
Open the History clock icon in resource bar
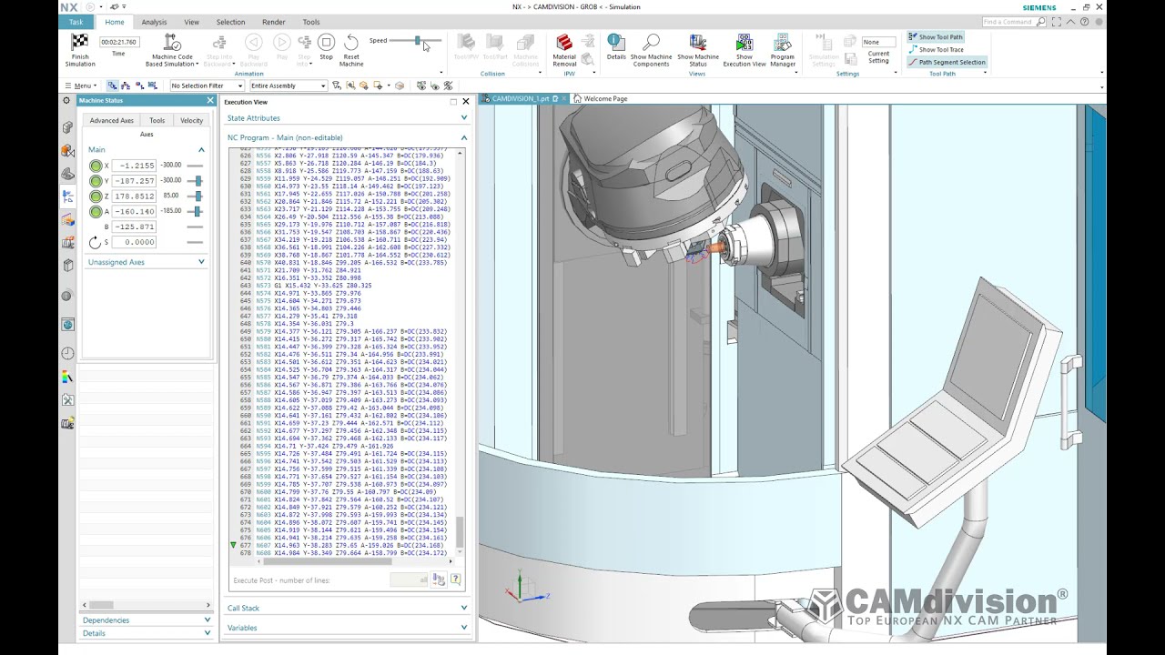click(67, 354)
